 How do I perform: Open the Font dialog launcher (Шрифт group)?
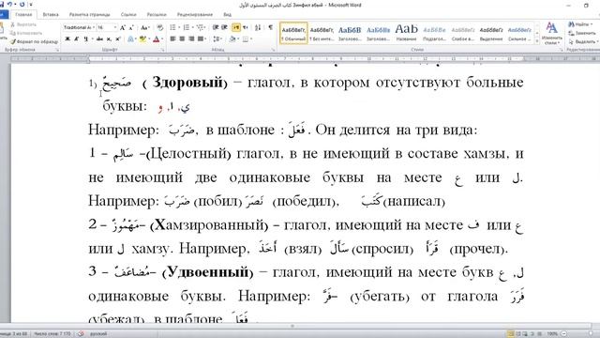click(x=162, y=50)
